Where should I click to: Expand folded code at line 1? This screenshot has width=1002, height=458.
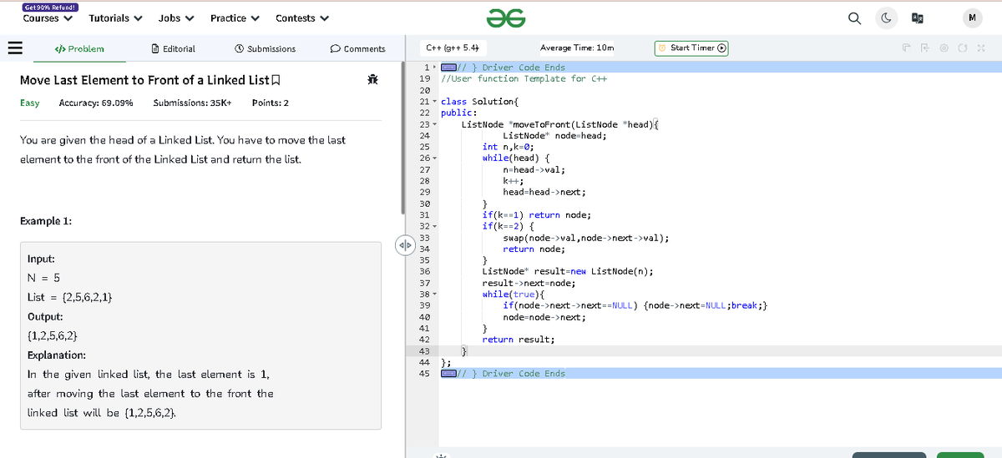(x=433, y=68)
